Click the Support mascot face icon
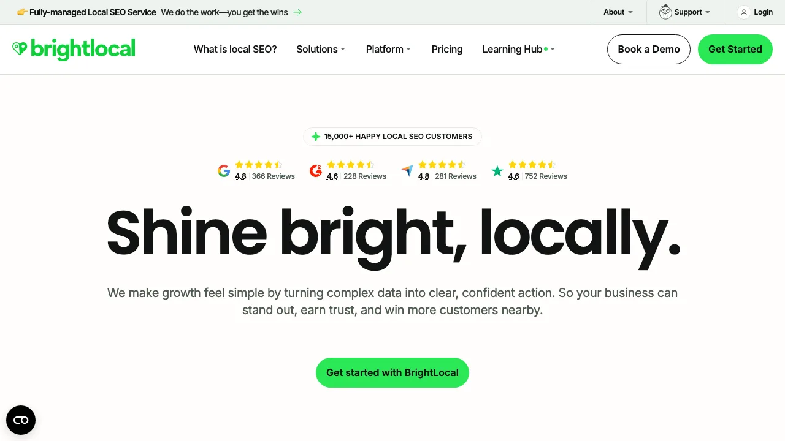785x441 pixels. [665, 12]
